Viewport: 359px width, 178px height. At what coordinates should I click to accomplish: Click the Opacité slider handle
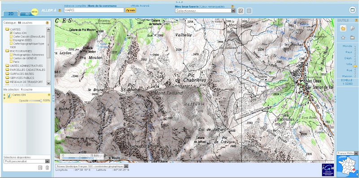[41, 101]
